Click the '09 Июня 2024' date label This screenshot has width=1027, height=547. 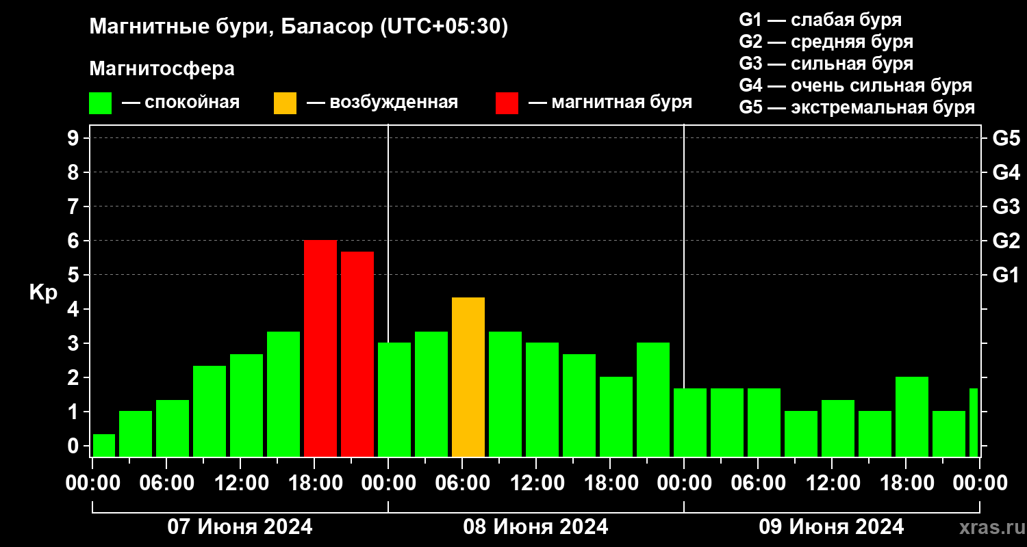pyautogui.click(x=831, y=527)
